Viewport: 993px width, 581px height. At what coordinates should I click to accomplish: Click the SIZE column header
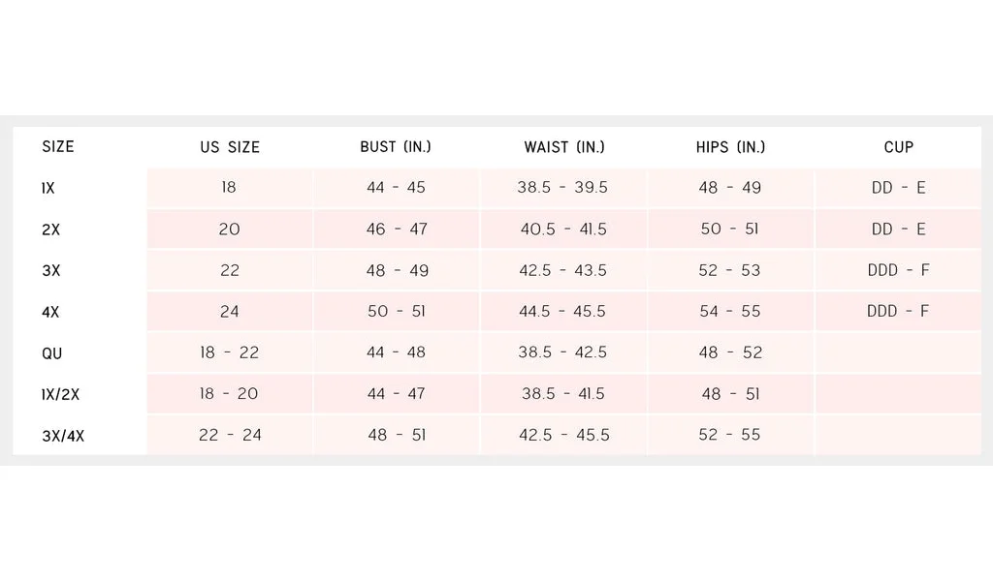pyautogui.click(x=58, y=146)
